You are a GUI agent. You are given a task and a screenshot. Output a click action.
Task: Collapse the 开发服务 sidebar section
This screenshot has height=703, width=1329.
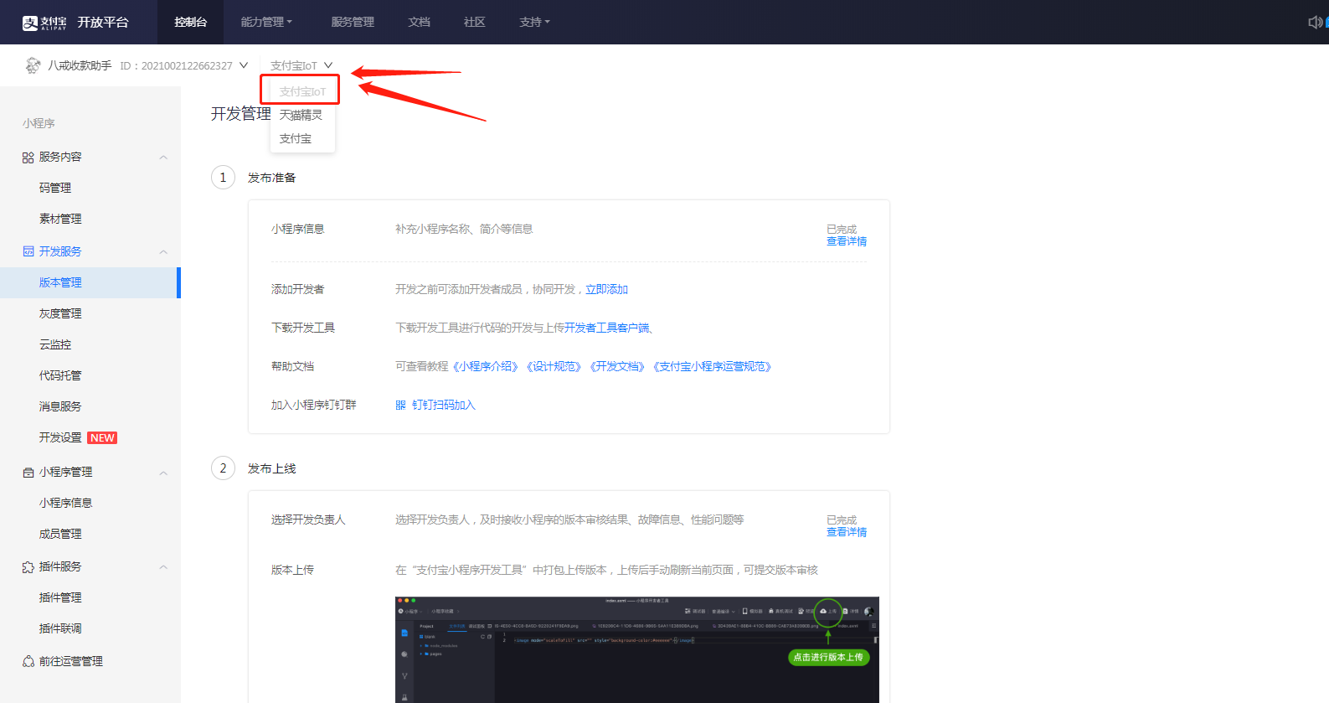click(163, 251)
